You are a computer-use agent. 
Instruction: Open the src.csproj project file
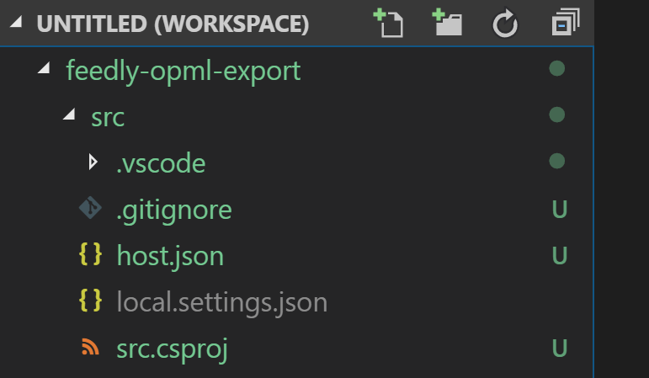[172, 348]
